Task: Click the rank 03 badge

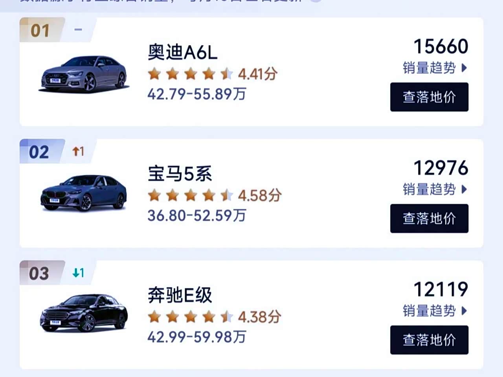Action: click(39, 273)
